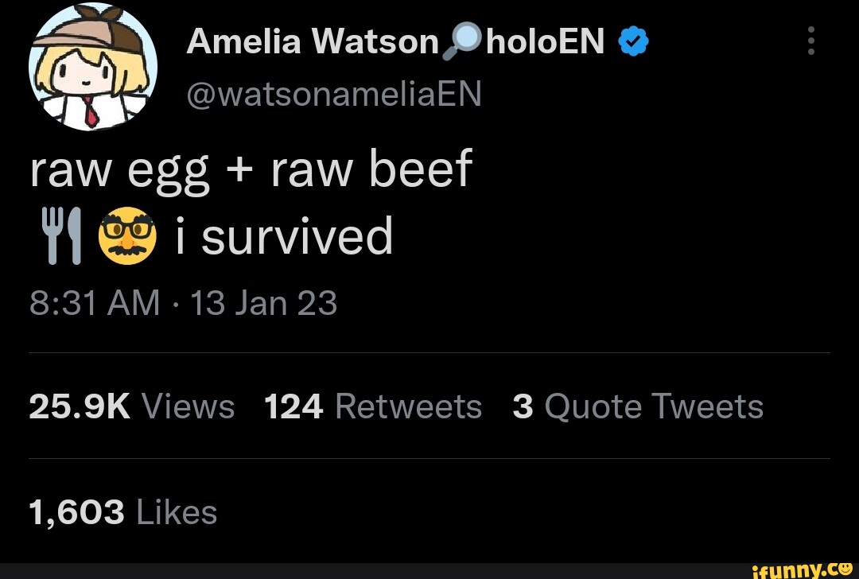Open the three-dot more options menu
This screenshot has height=579, width=859.
[x=810, y=41]
